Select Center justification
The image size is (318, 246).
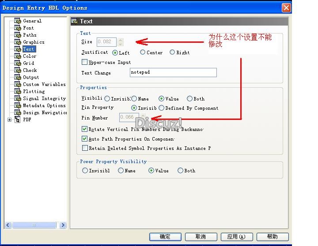point(143,52)
